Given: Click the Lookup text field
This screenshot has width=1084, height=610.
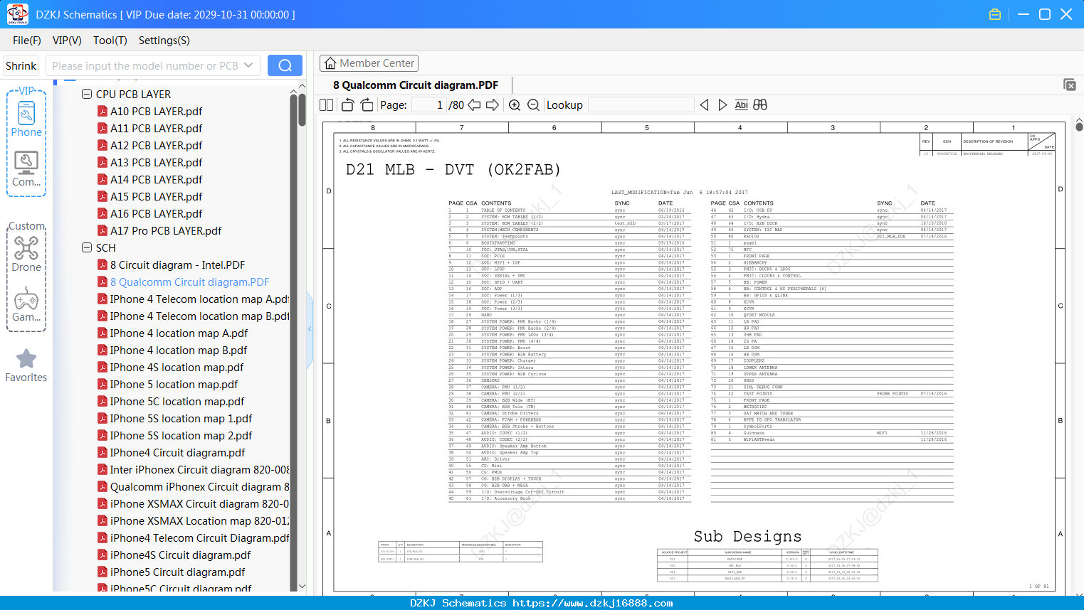Looking at the screenshot, I should [641, 105].
